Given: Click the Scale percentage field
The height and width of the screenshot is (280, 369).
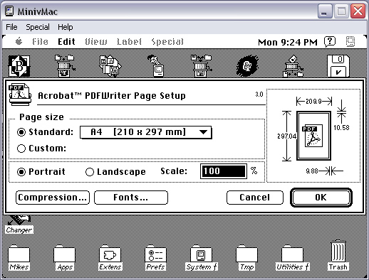Looking at the screenshot, I should (223, 171).
